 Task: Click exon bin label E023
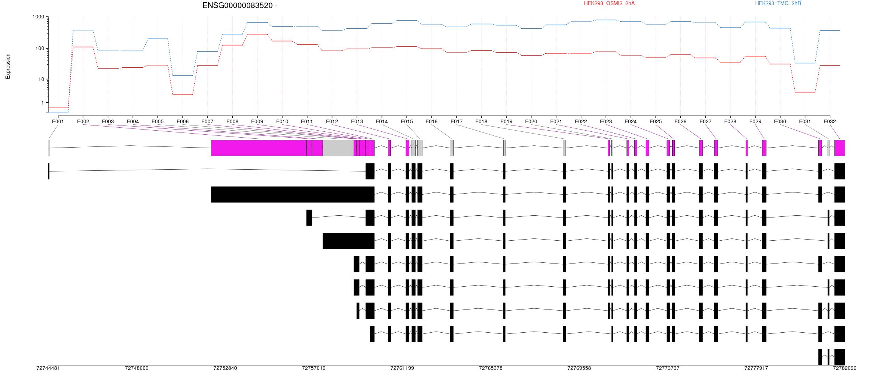pyautogui.click(x=606, y=121)
